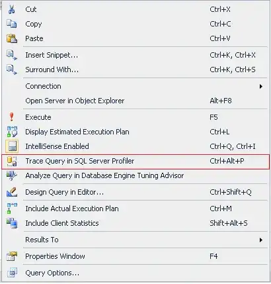Click the Include Client Statistics icon
271x284 pixels.
click(x=12, y=223)
